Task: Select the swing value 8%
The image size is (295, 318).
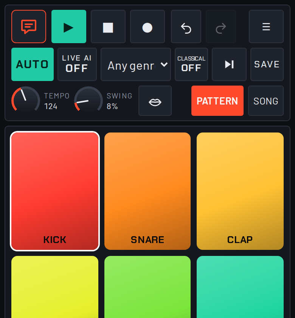Action: (112, 106)
